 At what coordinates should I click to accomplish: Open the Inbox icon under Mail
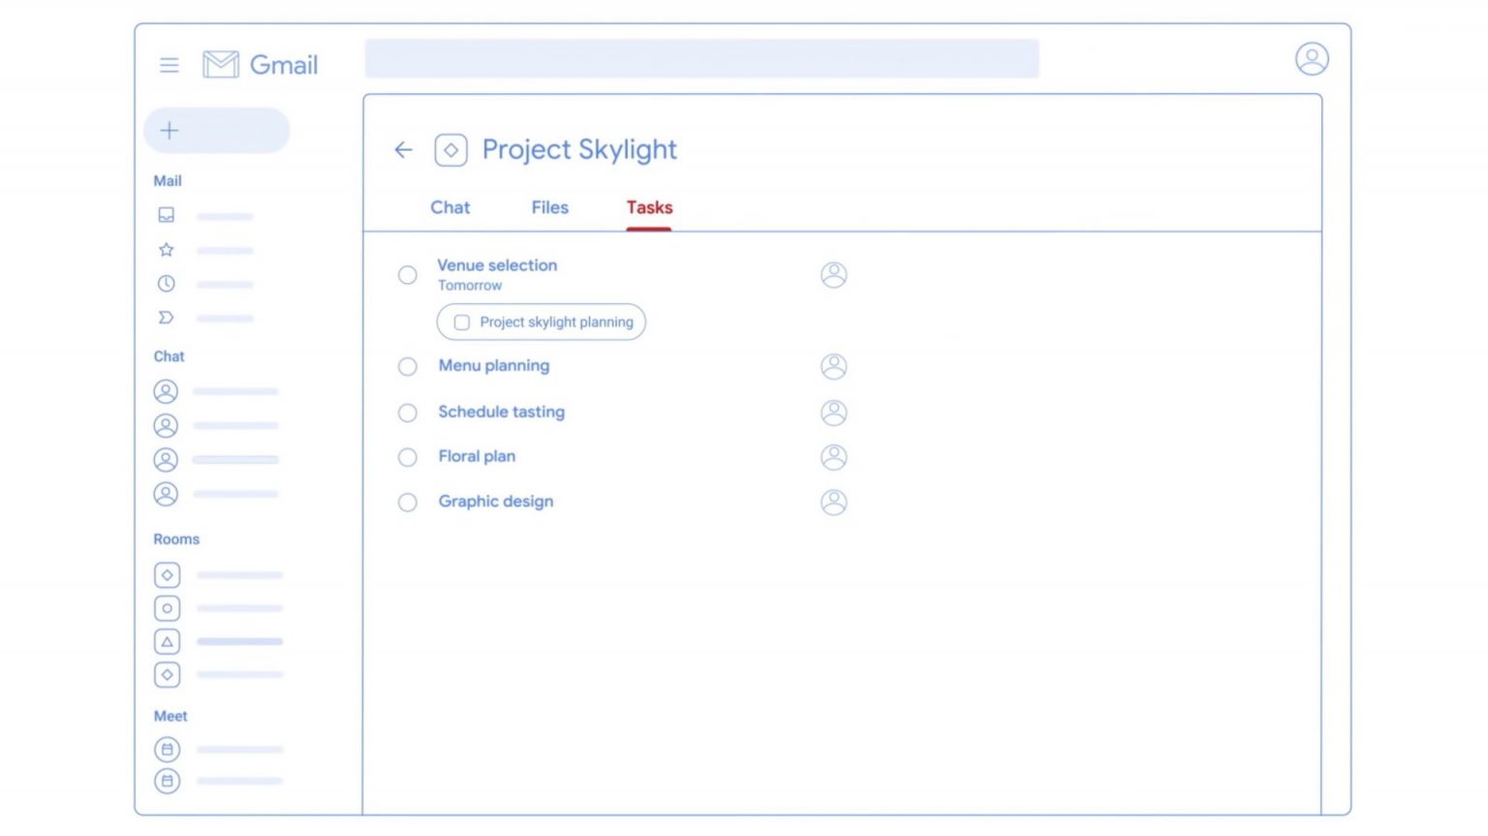pos(167,215)
